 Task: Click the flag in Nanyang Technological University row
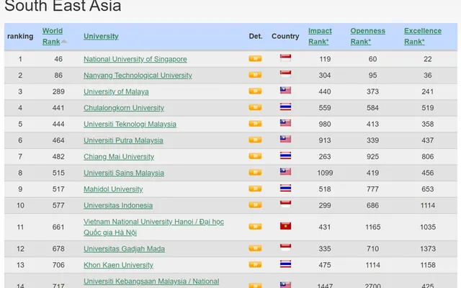(x=285, y=73)
